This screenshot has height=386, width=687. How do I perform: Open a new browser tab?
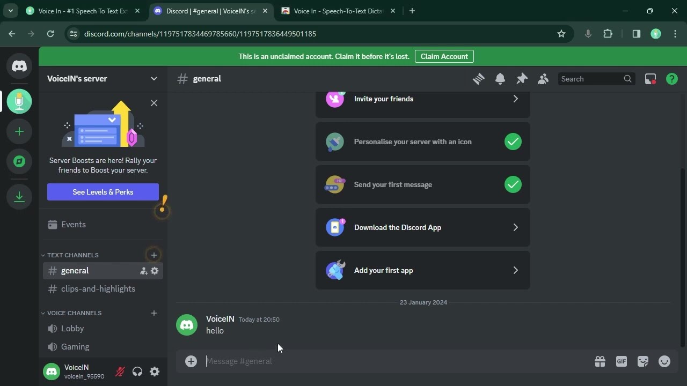click(x=412, y=11)
